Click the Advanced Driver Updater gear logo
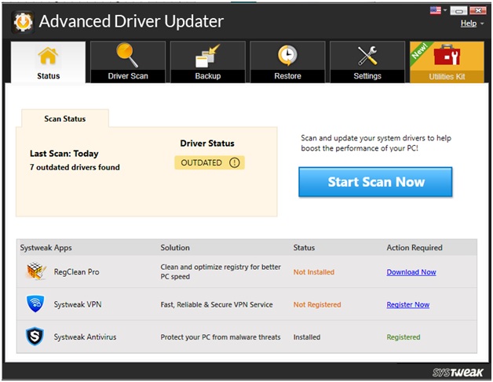The image size is (493, 382). tap(23, 22)
